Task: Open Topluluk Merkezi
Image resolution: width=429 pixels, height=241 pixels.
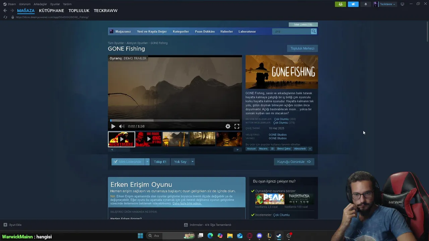Action: tap(302, 49)
